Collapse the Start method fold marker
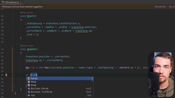 coord(14,16)
